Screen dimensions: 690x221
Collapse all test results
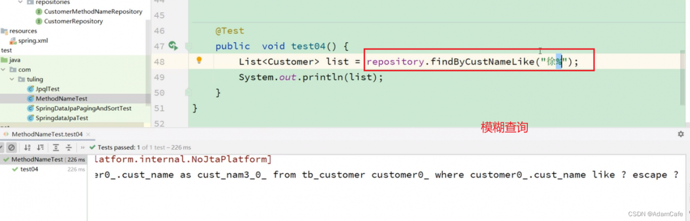tap(68, 147)
